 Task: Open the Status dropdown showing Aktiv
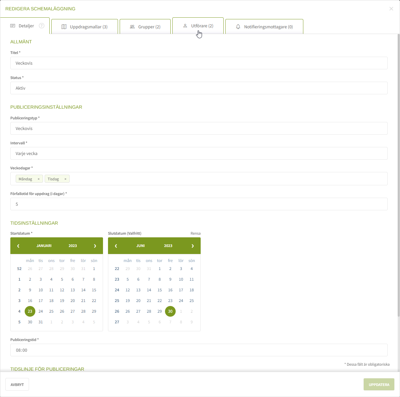pyautogui.click(x=199, y=88)
